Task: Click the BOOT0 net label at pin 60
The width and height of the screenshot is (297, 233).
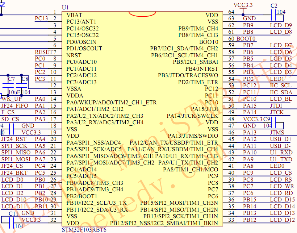Action: [x=246, y=39]
